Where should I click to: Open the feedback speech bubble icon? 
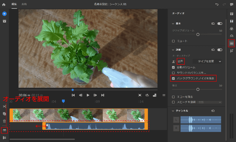pyautogui.click(x=232, y=4)
